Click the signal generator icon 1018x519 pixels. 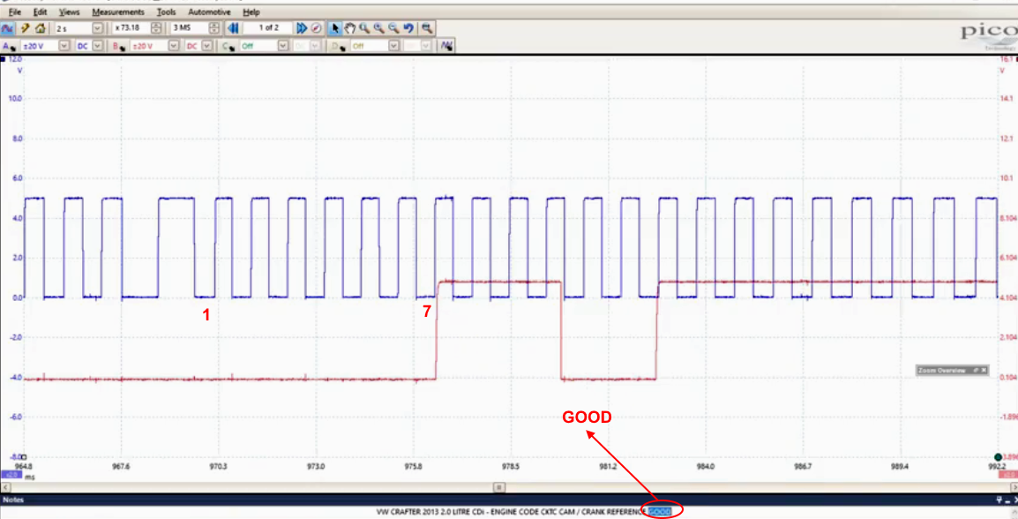pos(446,46)
